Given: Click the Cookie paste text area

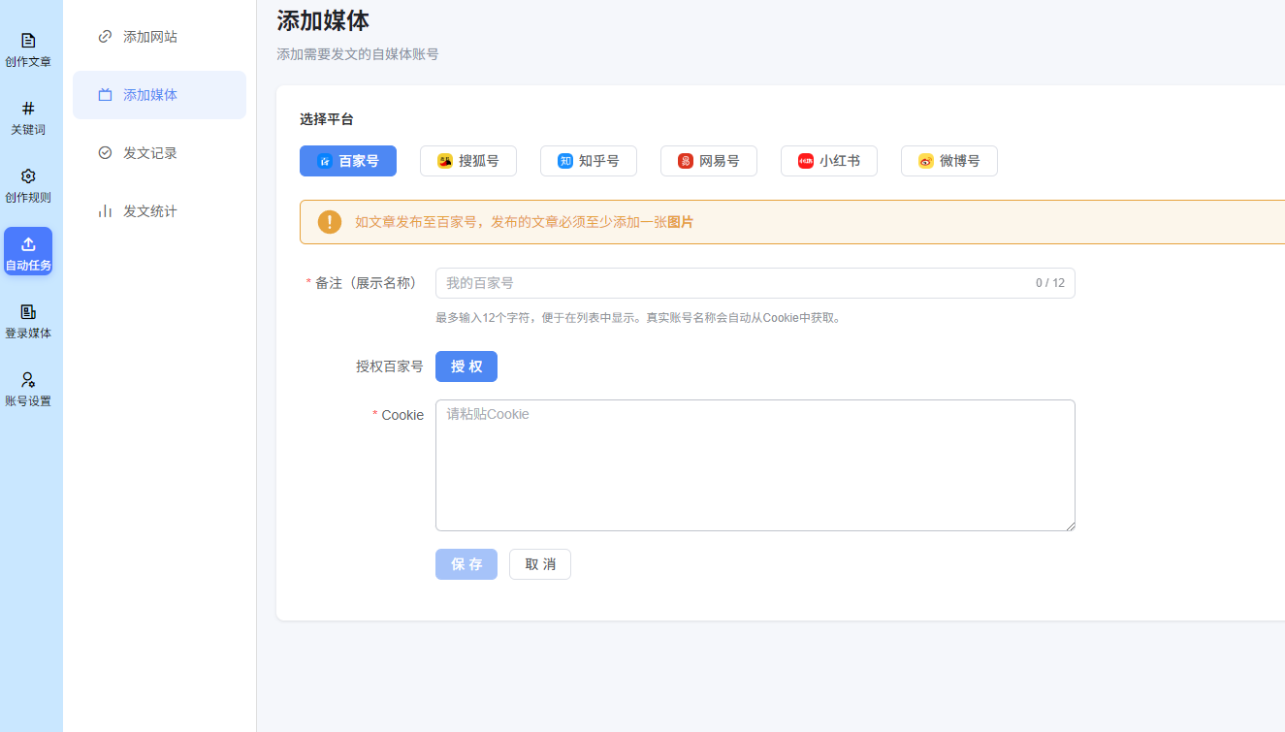Looking at the screenshot, I should [755, 465].
